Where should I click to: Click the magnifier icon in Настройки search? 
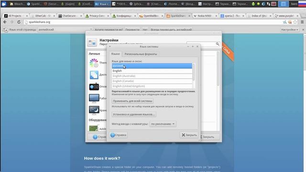[x=218, y=44]
